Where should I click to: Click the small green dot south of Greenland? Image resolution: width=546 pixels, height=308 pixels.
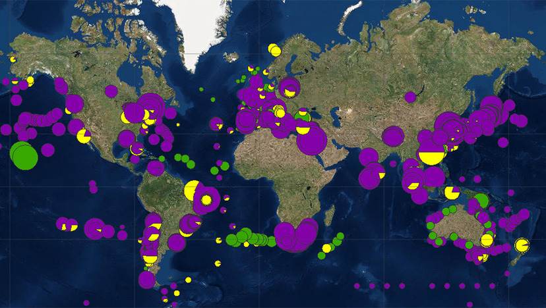(201, 90)
